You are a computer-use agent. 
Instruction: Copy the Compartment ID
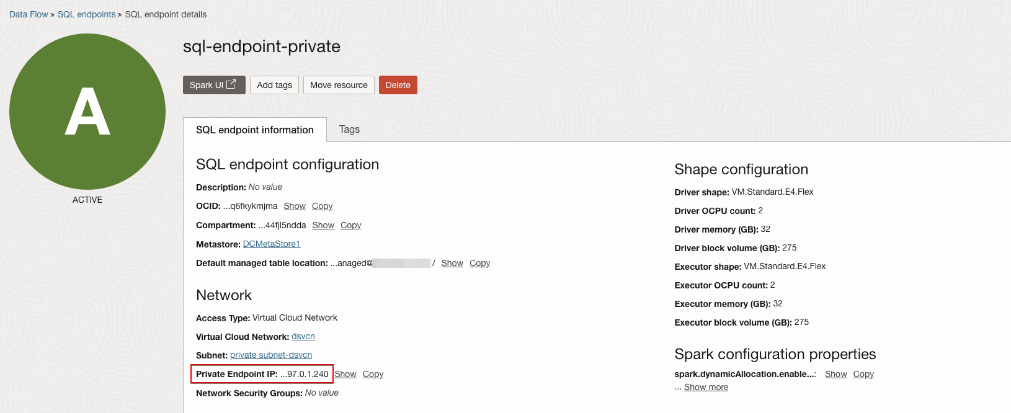(350, 225)
